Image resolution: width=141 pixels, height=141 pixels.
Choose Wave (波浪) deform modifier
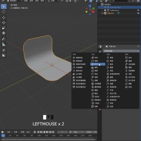pyautogui.click(x=110, y=107)
